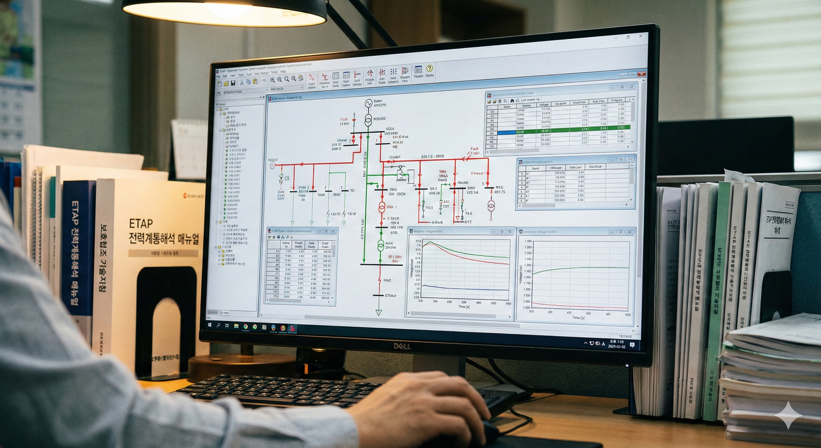Click the scissors cut icon

pos(242,83)
